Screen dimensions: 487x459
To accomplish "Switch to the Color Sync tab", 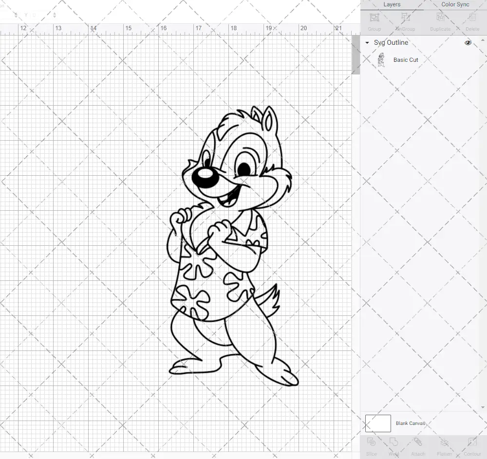I will pyautogui.click(x=455, y=4).
